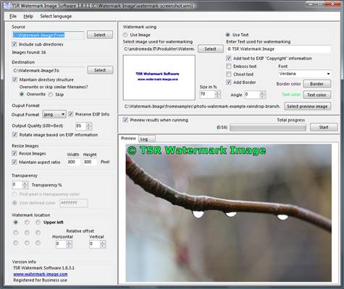This screenshot has width=344, height=289.
Task: Increase Horizontal offset with up arrow
Action: pos(69,243)
